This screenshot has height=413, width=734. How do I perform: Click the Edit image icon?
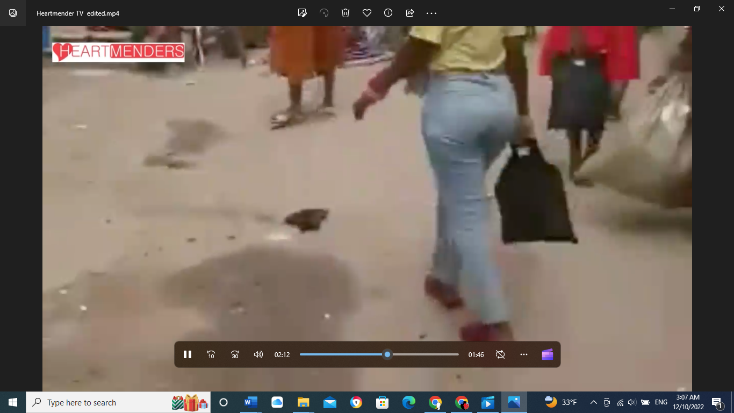[x=303, y=13]
